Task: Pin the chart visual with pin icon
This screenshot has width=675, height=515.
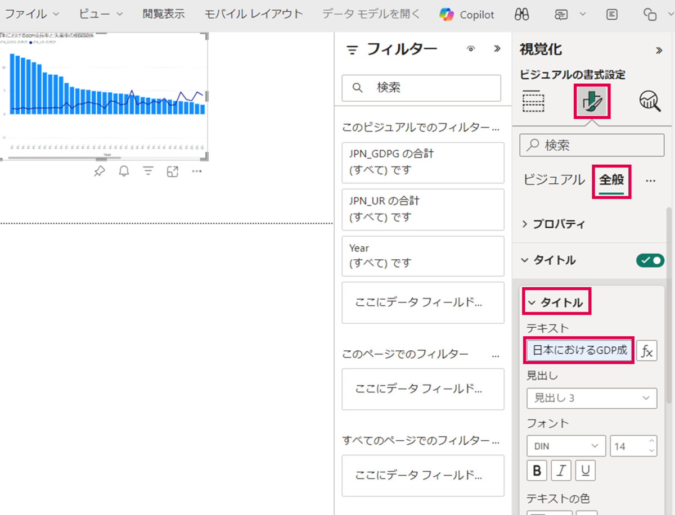Action: coord(100,171)
